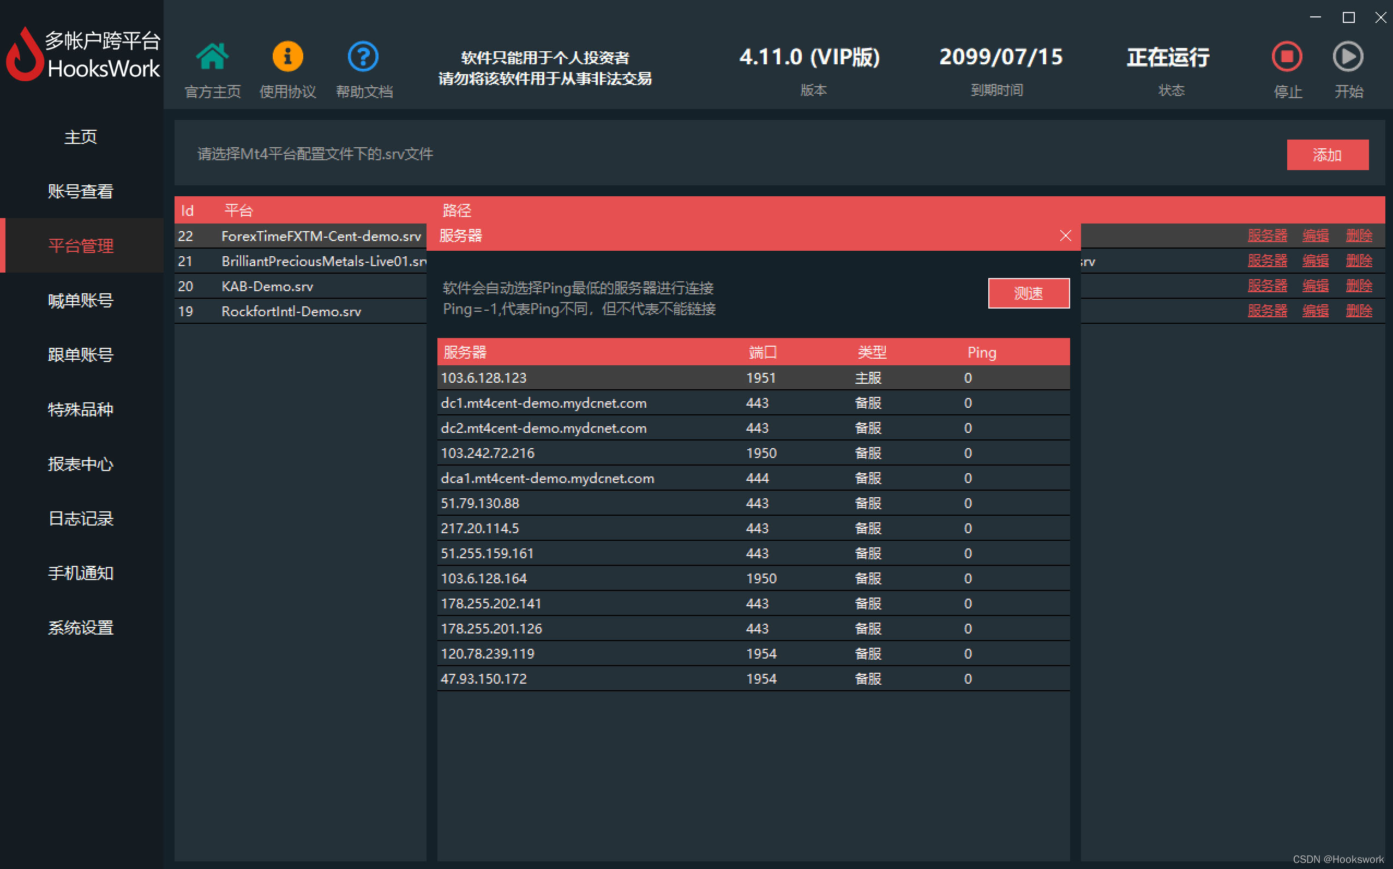Open 系统设置 from the sidebar

pos(81,627)
